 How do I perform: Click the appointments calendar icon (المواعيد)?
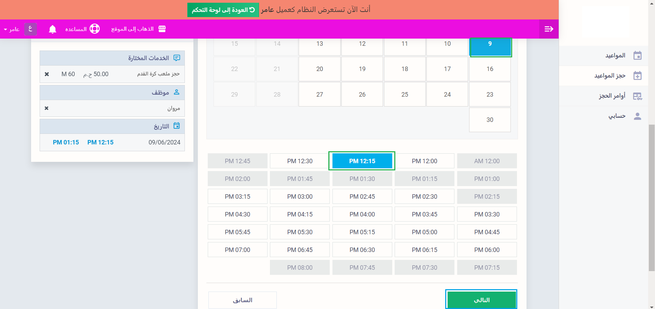[637, 56]
